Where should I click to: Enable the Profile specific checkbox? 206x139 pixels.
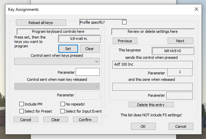pos(124,22)
